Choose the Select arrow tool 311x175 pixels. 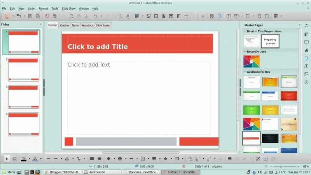pos(7,159)
